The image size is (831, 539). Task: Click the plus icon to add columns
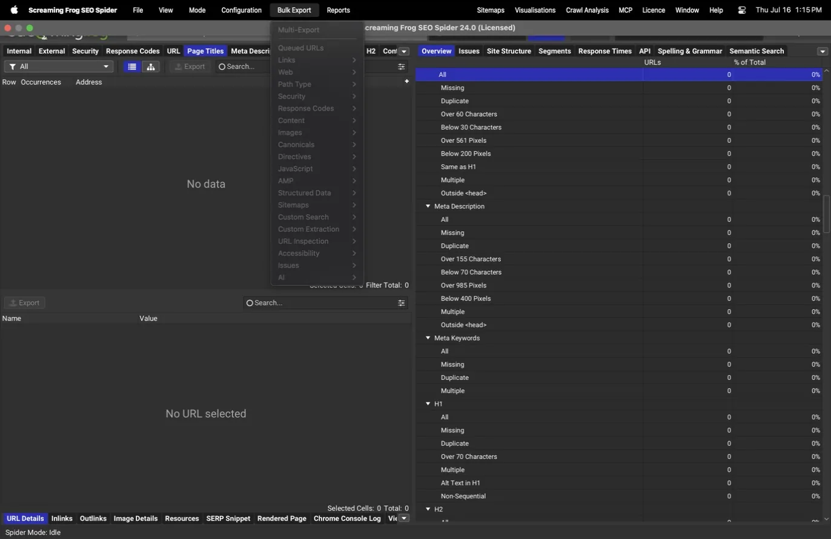406,81
